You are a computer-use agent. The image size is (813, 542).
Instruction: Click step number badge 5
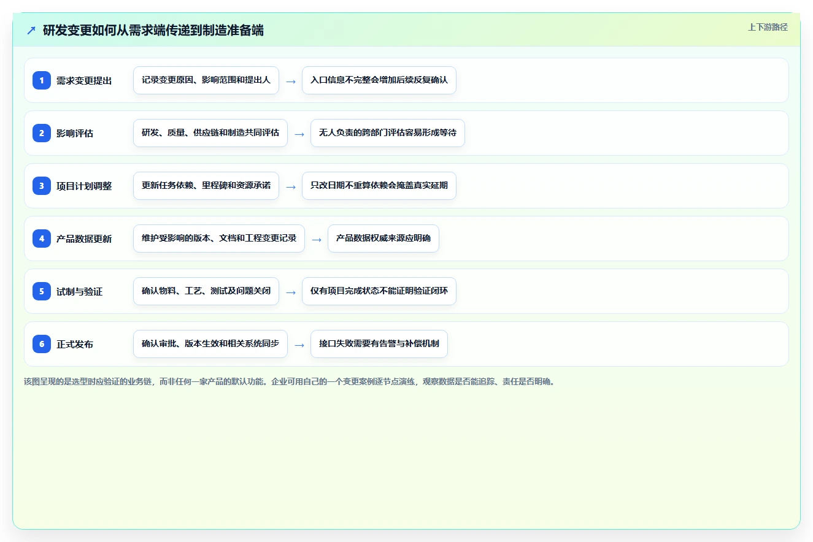pyautogui.click(x=42, y=291)
